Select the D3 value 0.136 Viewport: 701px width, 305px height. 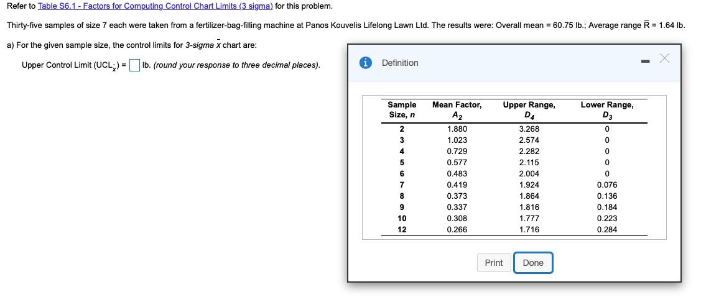606,196
